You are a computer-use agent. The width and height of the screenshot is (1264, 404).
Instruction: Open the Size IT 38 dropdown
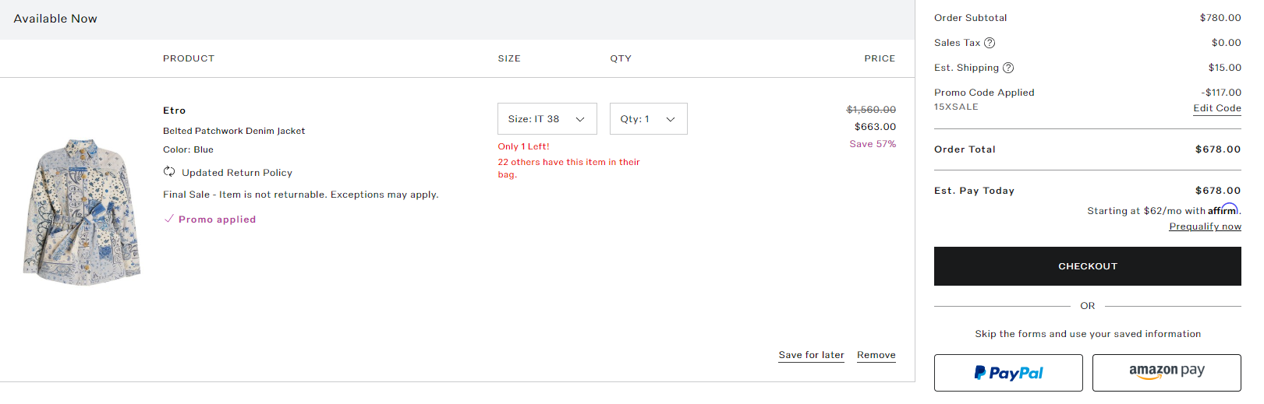[547, 119]
